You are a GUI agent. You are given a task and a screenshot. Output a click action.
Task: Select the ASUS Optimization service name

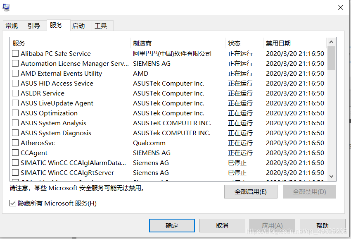(49, 113)
